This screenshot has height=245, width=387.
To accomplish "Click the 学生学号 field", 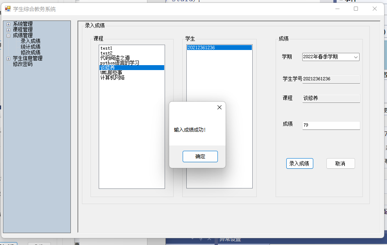I will pos(331,79).
